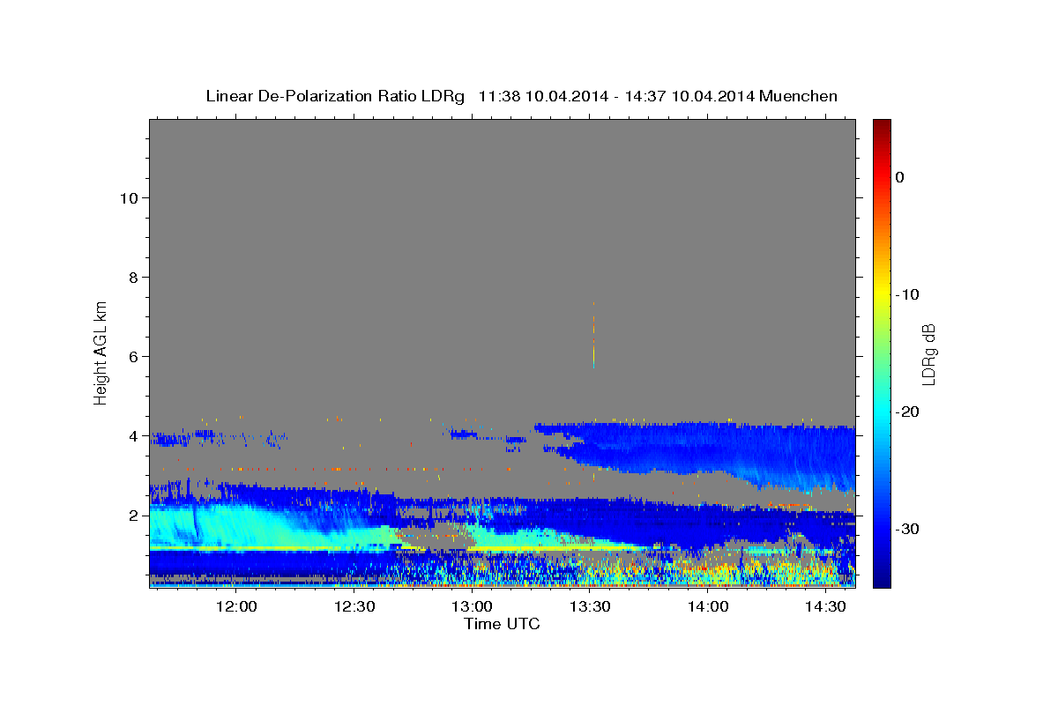This screenshot has width=1058, height=705.
Task: Click the height tick label '10'
Action: (130, 197)
